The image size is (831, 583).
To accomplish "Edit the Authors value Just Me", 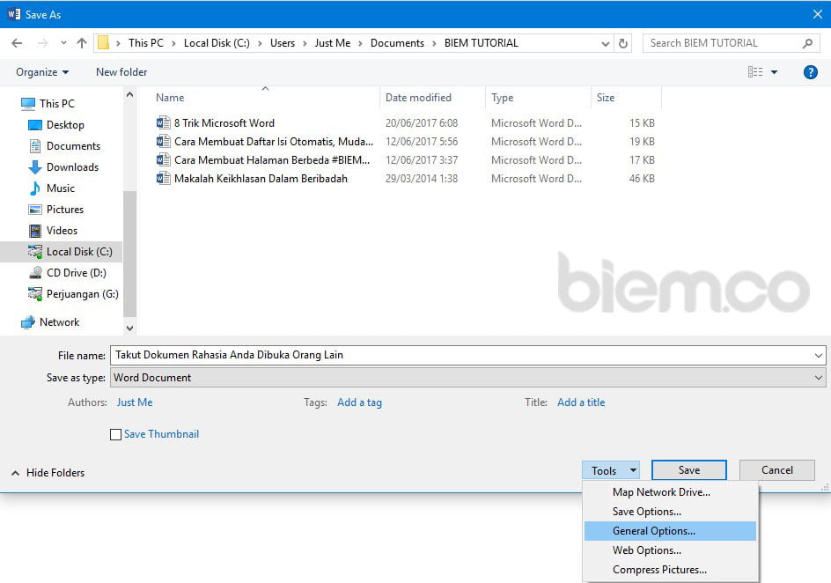I will 135,402.
